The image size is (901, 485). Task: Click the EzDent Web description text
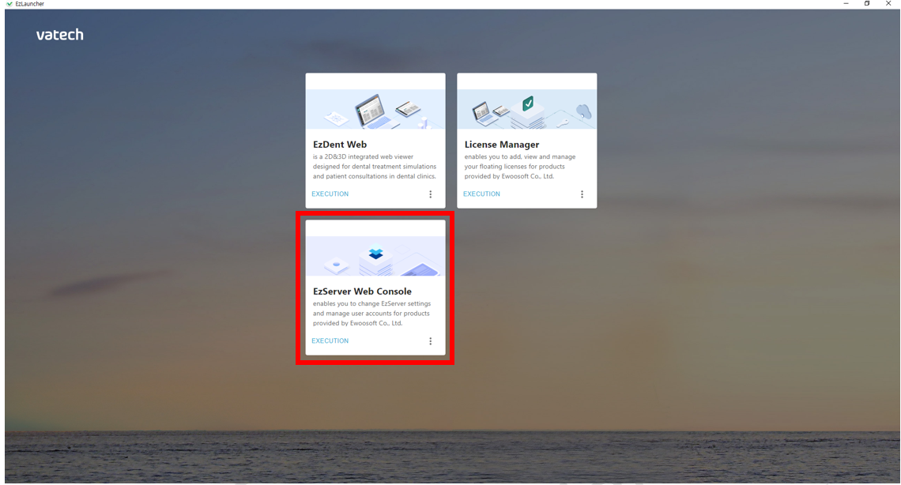375,167
